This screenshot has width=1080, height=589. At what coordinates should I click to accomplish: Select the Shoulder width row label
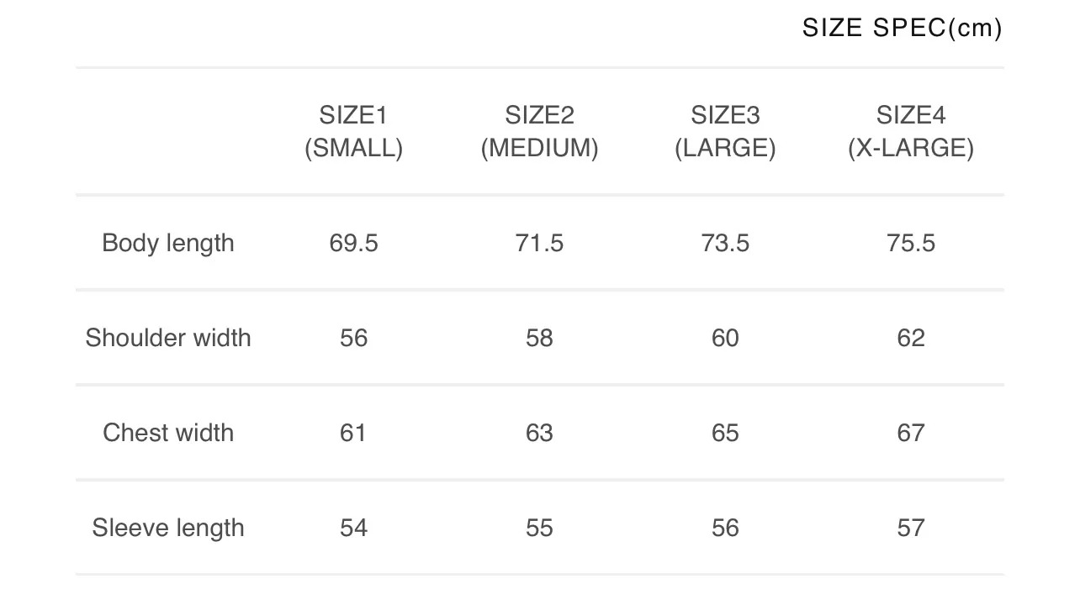point(168,338)
